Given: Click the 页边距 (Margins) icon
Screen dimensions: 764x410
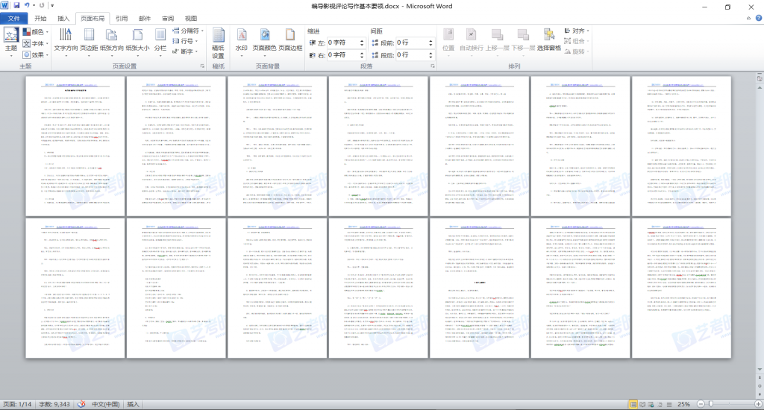Looking at the screenshot, I should (89, 40).
